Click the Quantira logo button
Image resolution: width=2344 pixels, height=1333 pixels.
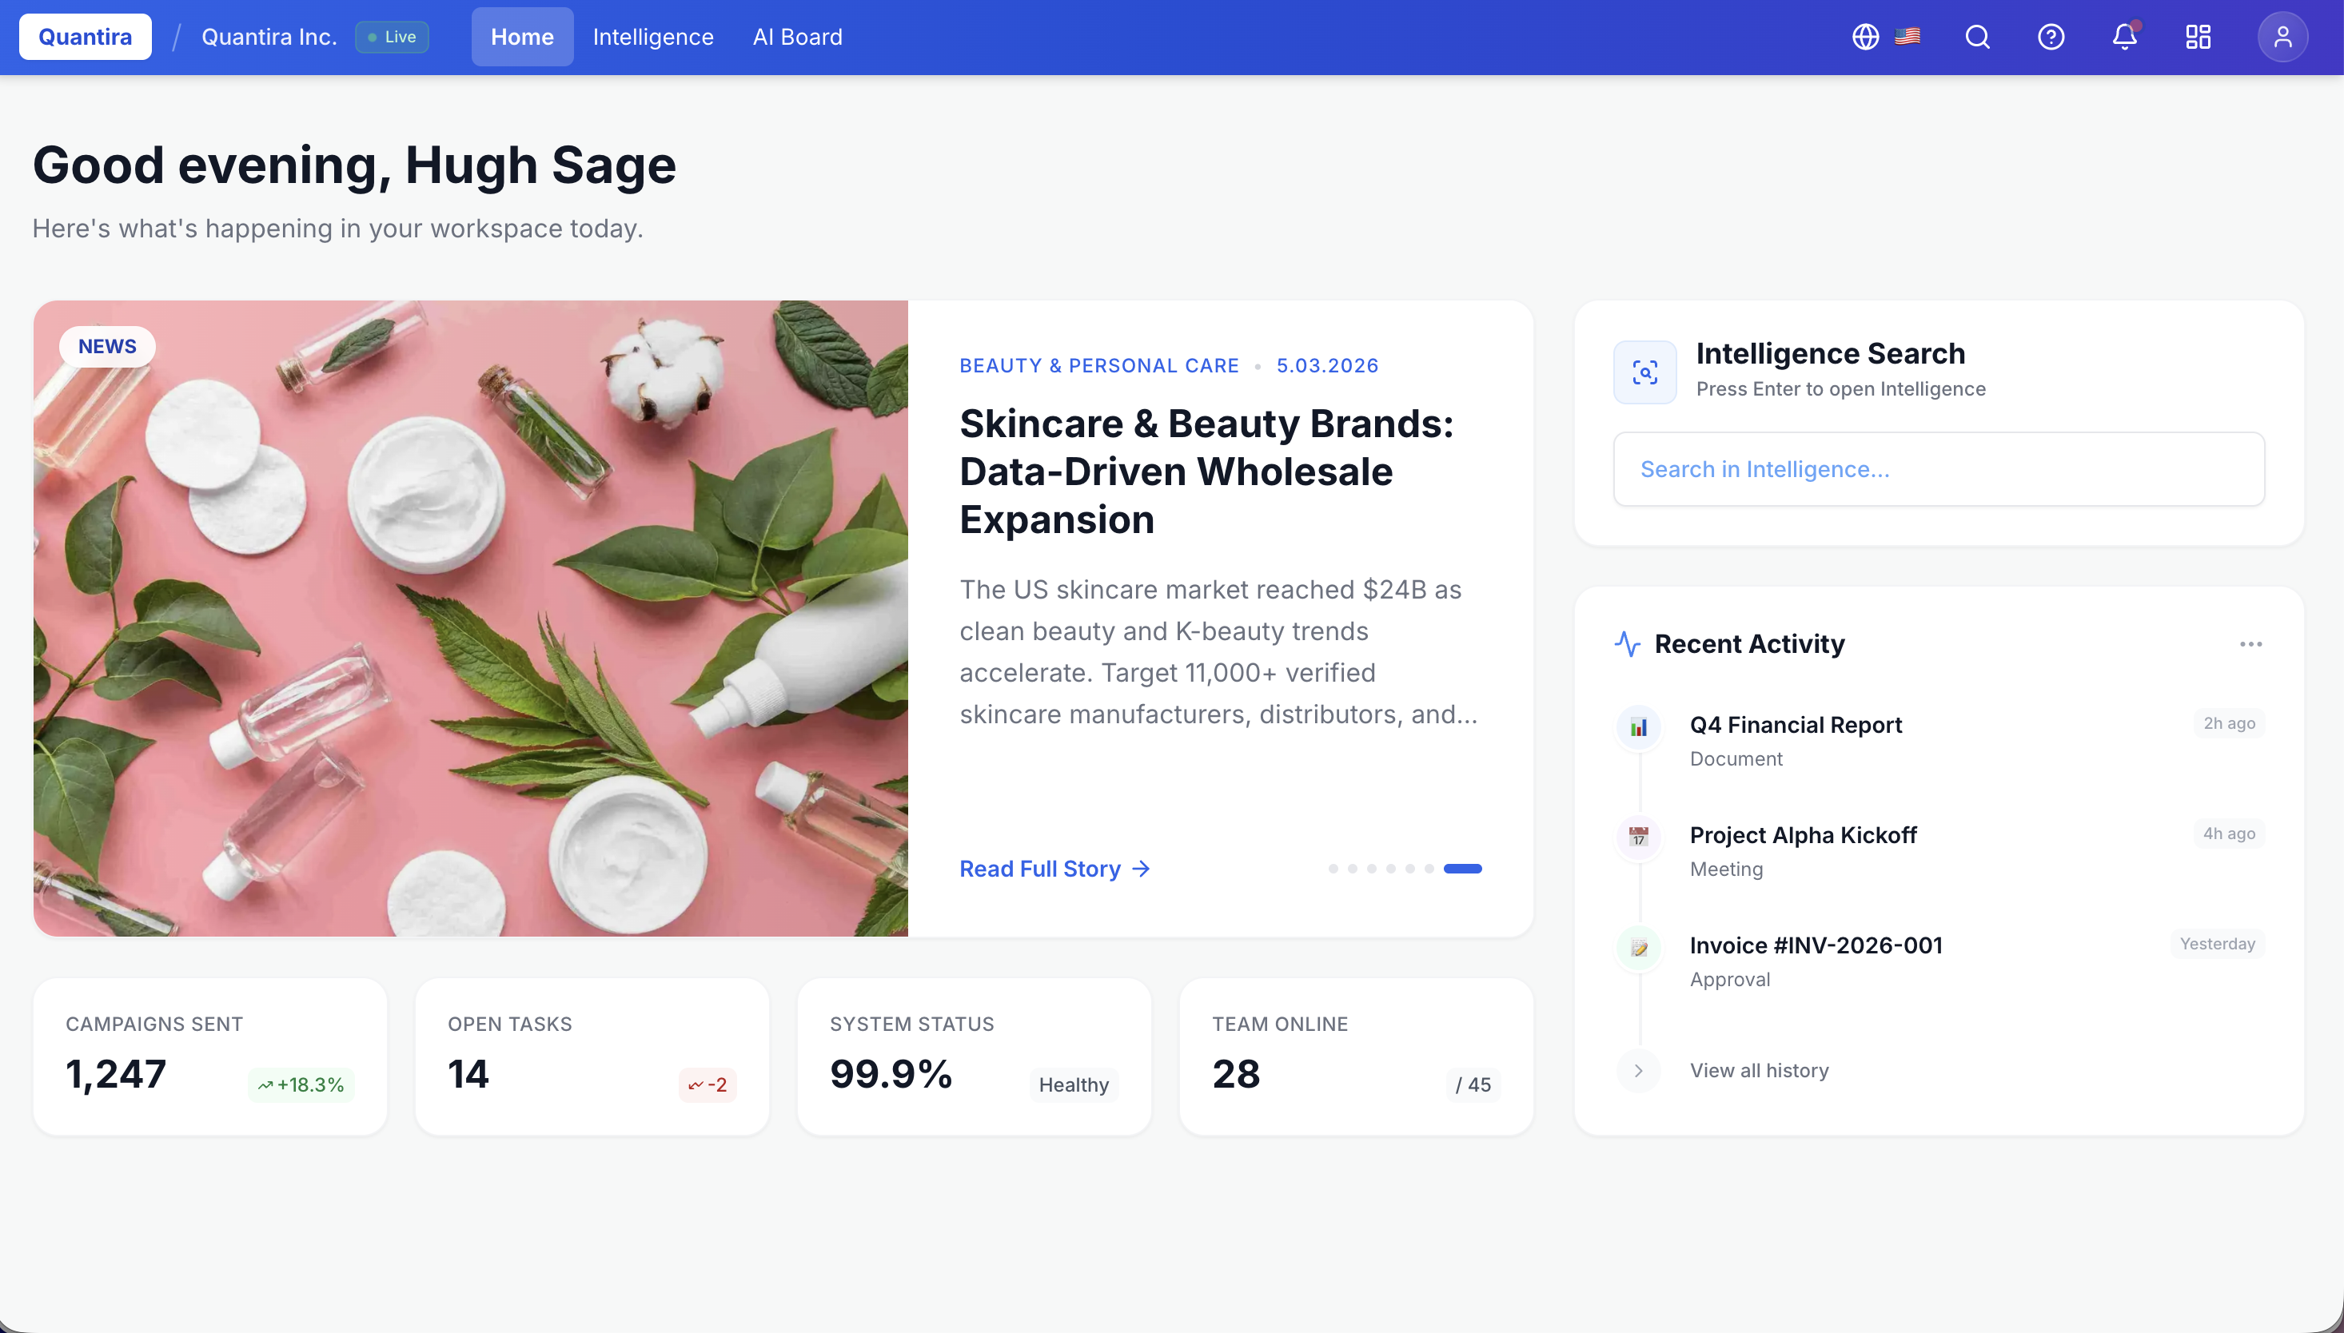84,37
